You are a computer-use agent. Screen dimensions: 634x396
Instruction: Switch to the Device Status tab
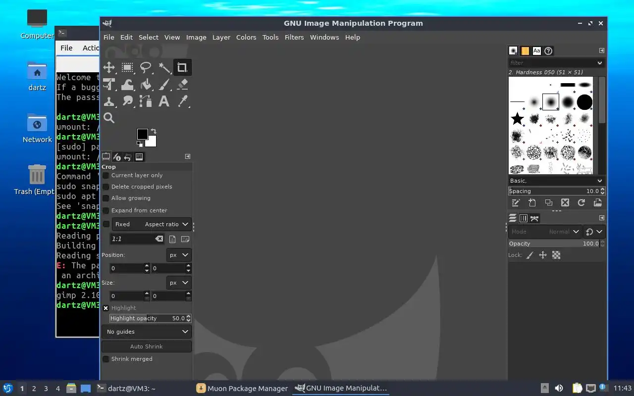[117, 157]
